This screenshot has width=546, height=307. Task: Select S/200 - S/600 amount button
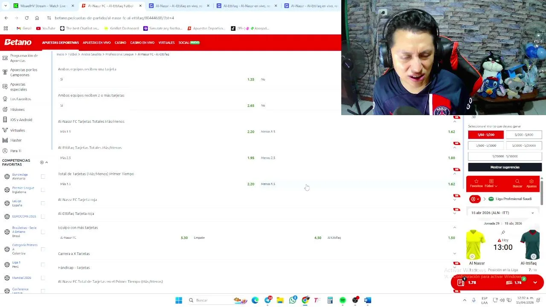click(524, 135)
